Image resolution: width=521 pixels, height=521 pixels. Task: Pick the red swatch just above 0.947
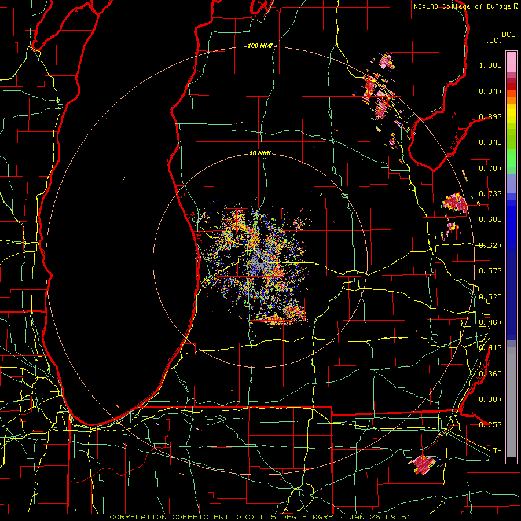(511, 87)
